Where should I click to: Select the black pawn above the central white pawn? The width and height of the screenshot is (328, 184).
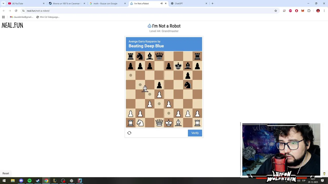click(159, 85)
